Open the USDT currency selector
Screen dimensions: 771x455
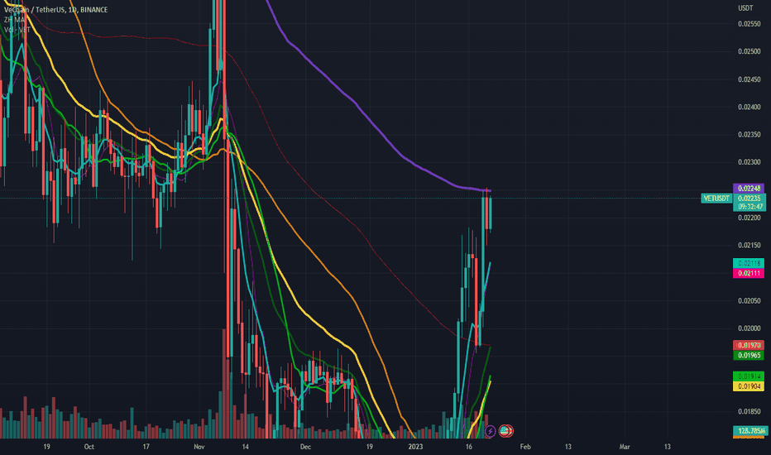point(745,8)
